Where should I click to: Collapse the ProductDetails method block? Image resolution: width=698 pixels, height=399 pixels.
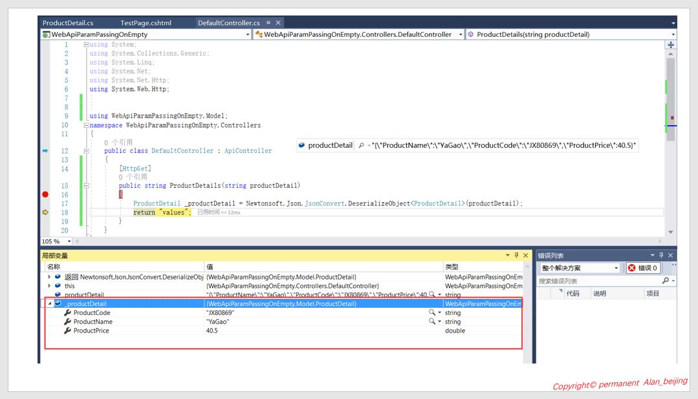[x=86, y=186]
